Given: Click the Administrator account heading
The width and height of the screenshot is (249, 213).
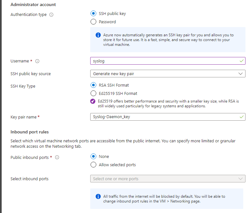Looking at the screenshot, I should [x=33, y=5].
